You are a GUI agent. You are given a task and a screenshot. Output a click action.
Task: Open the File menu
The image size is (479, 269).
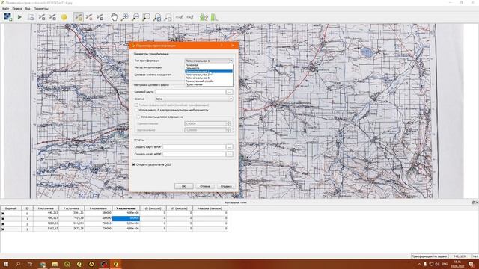[x=5, y=8]
